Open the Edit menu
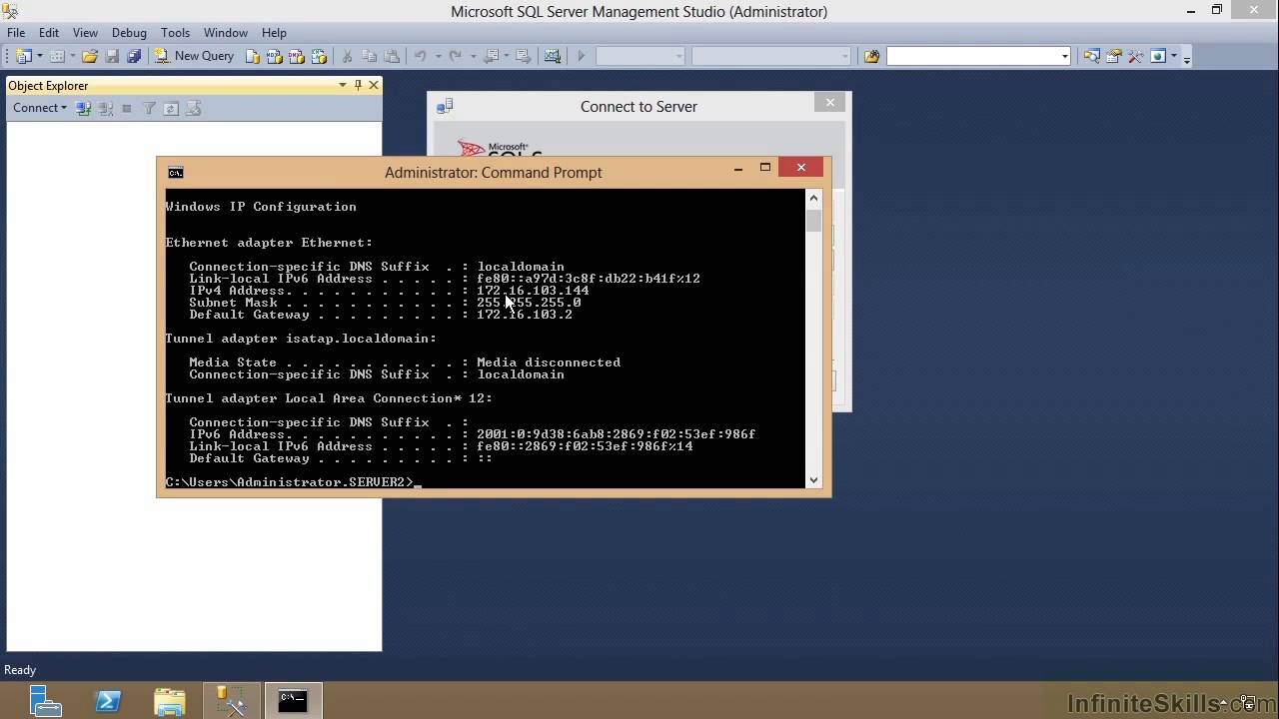Viewport: 1279px width, 719px height. pyautogui.click(x=48, y=33)
